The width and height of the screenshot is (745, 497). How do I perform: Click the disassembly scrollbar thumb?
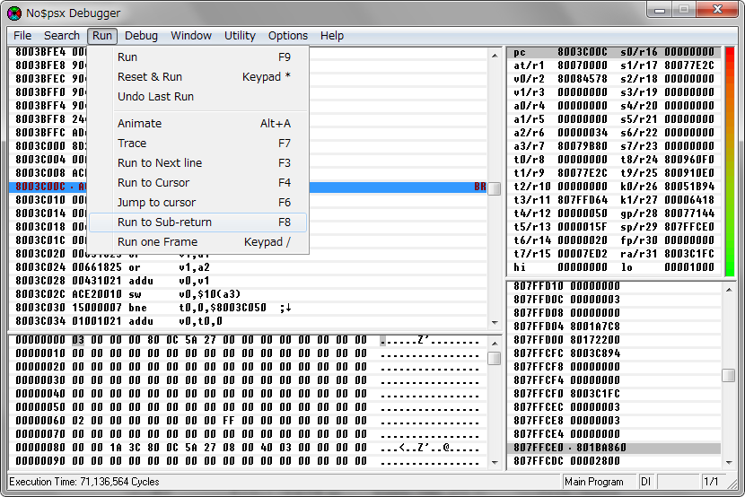click(x=495, y=188)
